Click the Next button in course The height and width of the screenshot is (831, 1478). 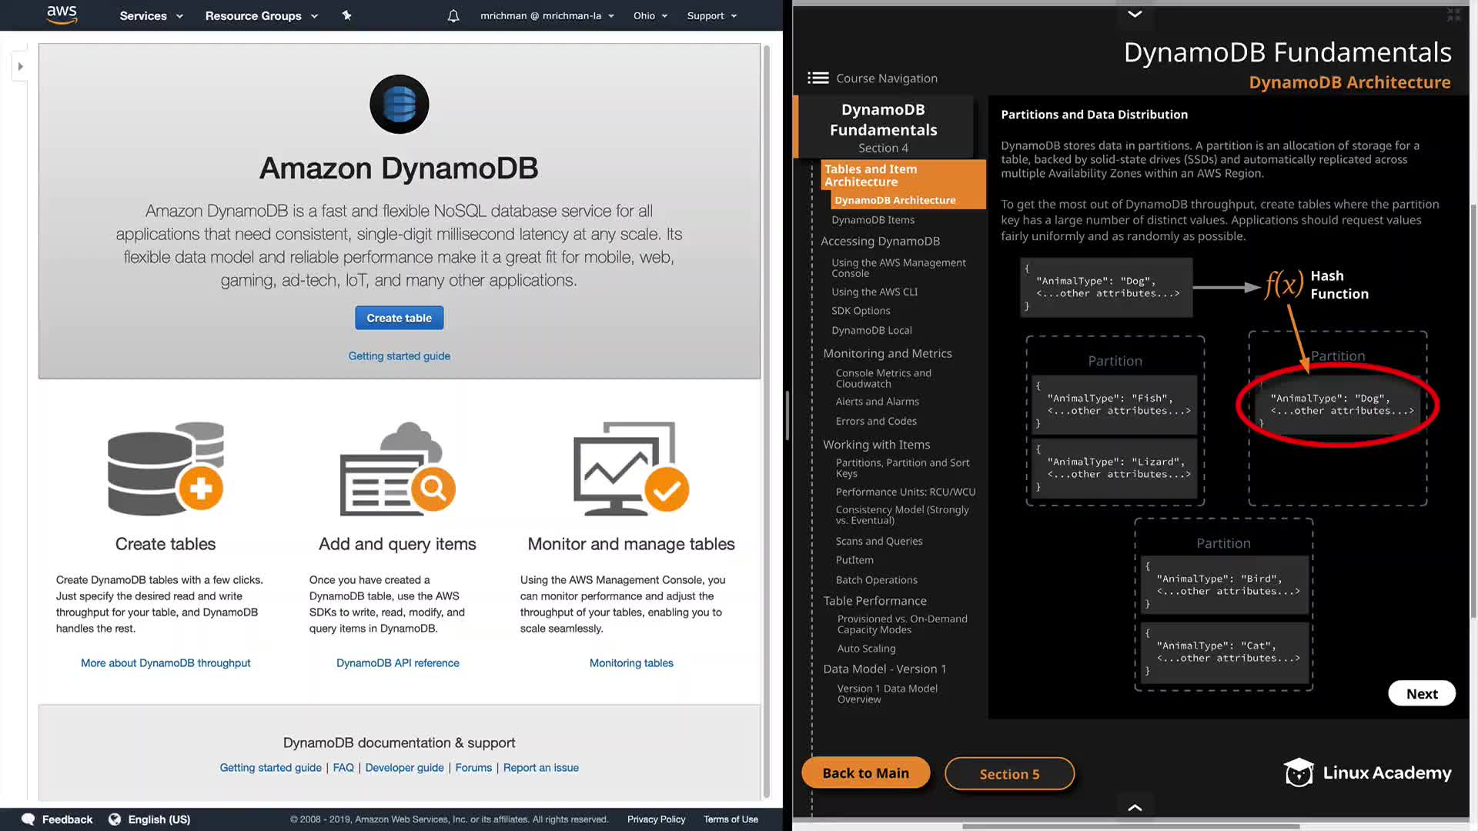point(1421,693)
